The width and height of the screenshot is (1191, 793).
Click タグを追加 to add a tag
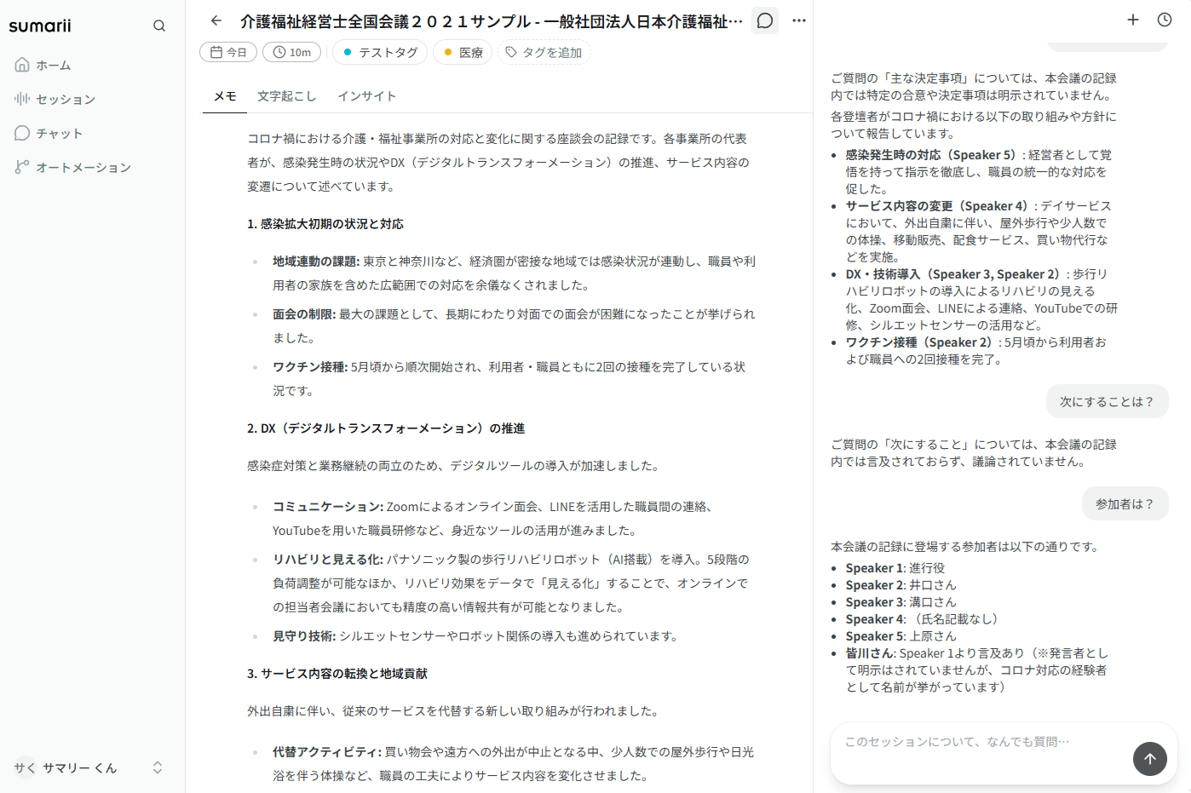(544, 52)
